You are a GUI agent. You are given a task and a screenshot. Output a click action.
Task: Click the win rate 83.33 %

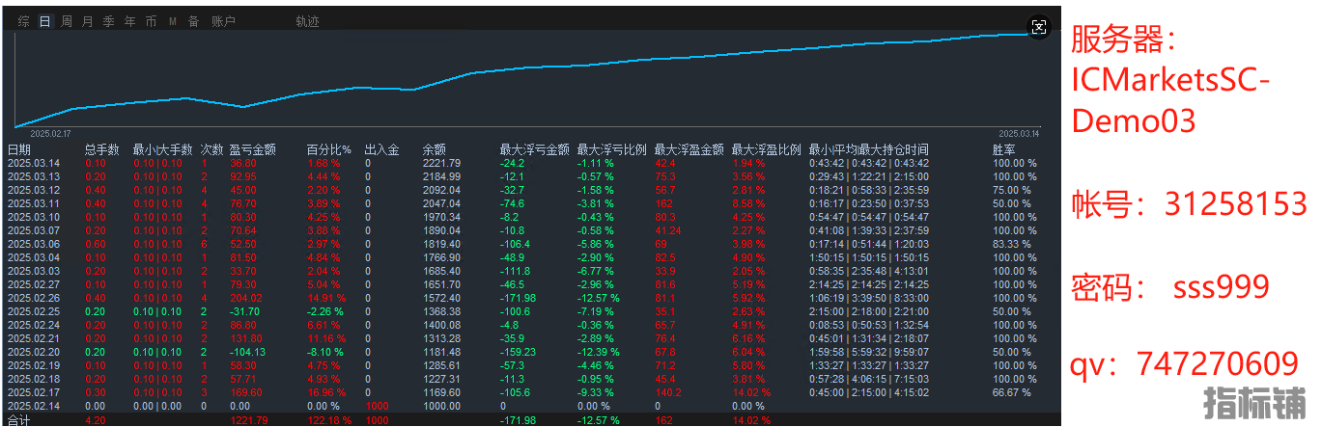click(1012, 244)
